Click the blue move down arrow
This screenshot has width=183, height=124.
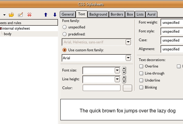(x=55, y=14)
